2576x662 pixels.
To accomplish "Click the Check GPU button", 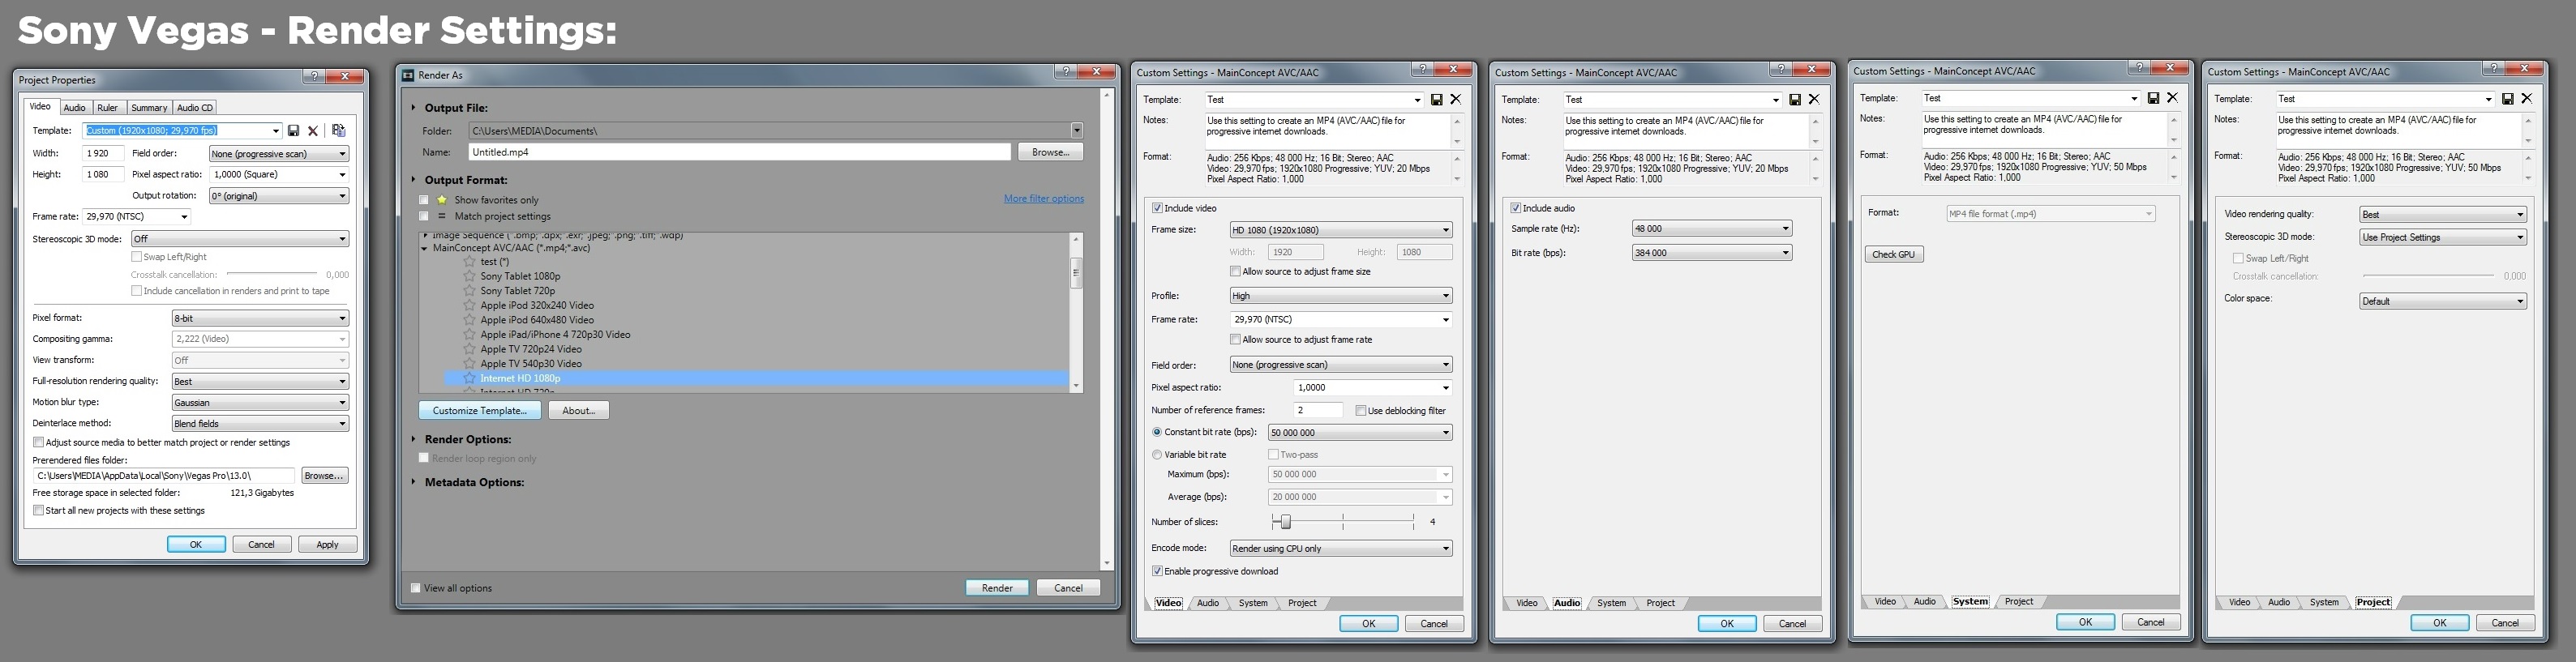I will click(x=1893, y=254).
